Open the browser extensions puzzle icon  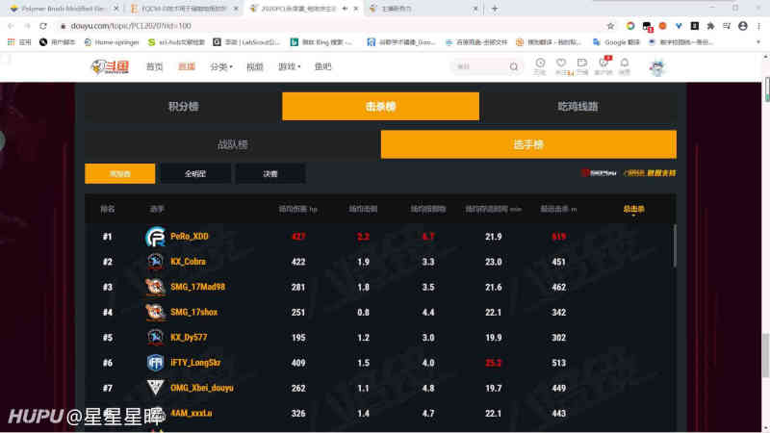710,26
